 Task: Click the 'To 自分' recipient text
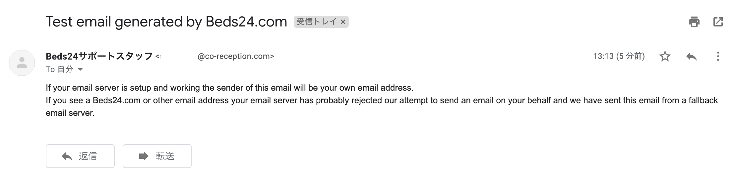coord(59,69)
